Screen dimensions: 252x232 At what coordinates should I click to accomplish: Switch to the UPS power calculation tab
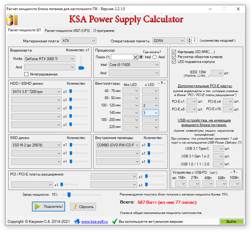pos(67,30)
